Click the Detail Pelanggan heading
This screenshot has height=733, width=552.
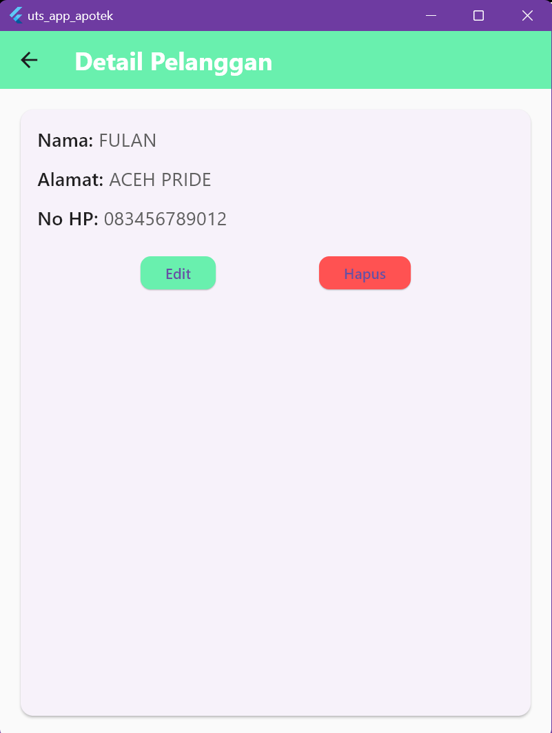pyautogui.click(x=174, y=62)
